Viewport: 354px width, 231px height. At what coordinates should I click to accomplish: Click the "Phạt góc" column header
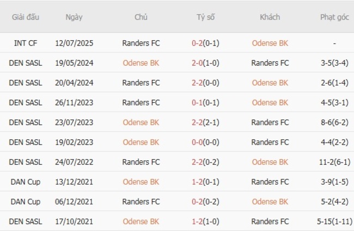click(334, 17)
